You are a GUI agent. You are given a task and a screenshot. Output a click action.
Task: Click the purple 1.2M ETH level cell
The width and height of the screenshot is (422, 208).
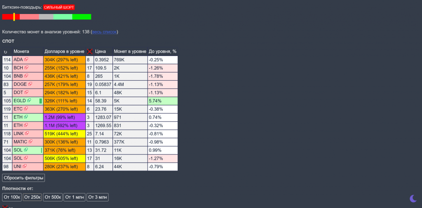[x=64, y=117]
